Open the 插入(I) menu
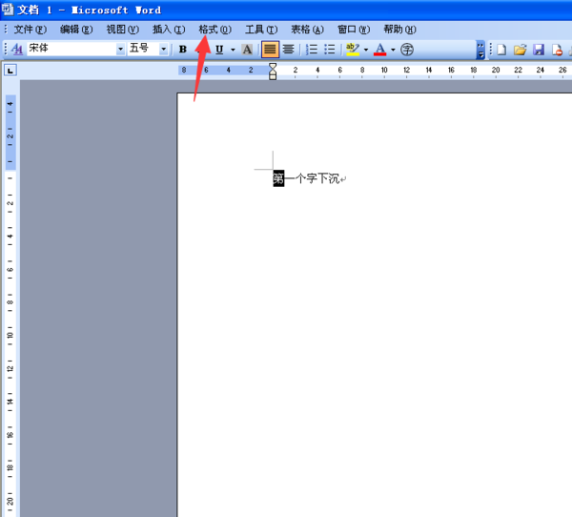This screenshot has width=572, height=517. point(169,30)
